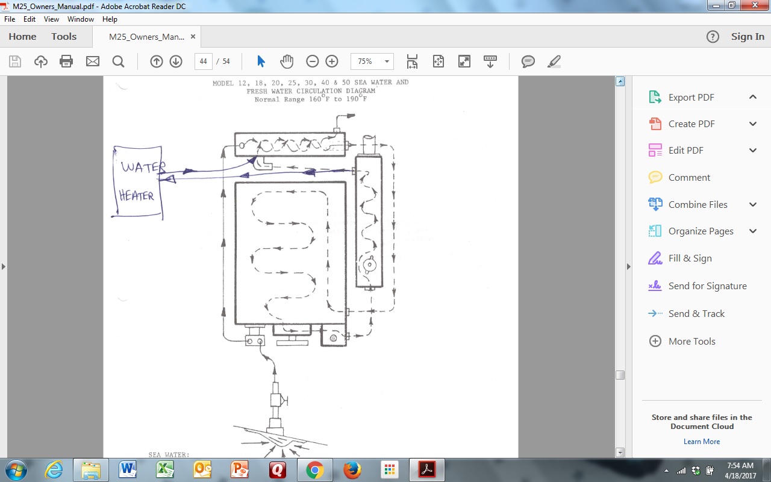
Task: Enter full screen read mode
Action: pyautogui.click(x=464, y=61)
